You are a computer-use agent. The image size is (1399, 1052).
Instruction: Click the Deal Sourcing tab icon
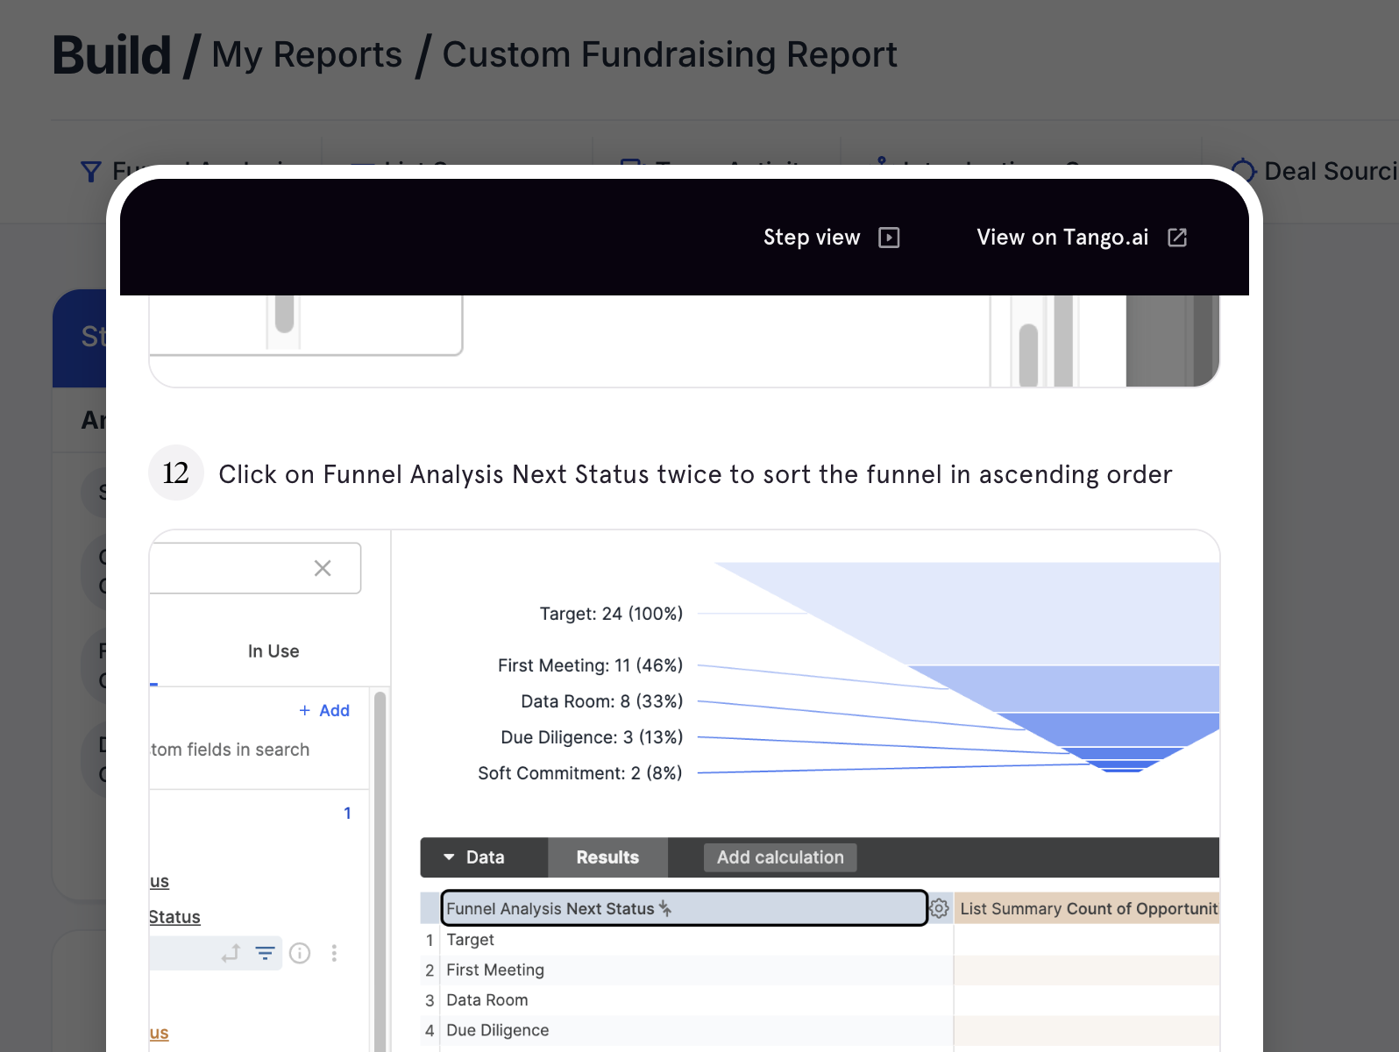click(1243, 171)
